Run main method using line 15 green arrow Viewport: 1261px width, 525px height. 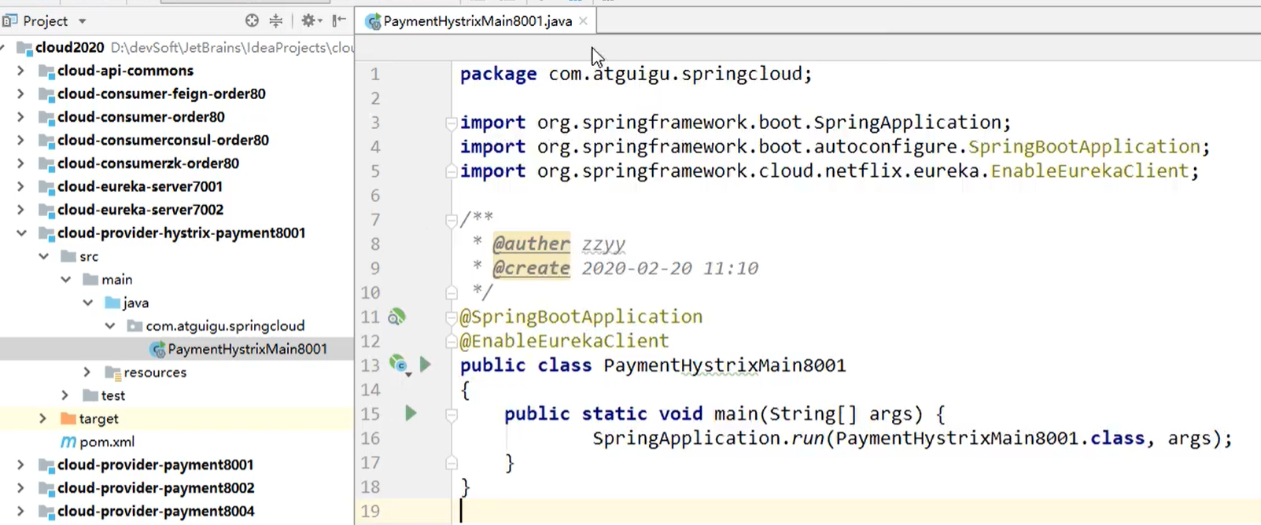[x=411, y=413]
